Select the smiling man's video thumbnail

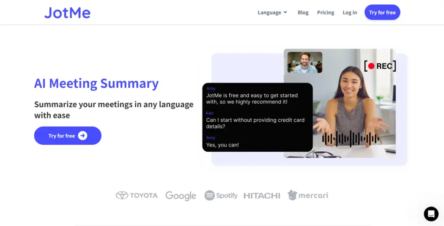[305, 62]
